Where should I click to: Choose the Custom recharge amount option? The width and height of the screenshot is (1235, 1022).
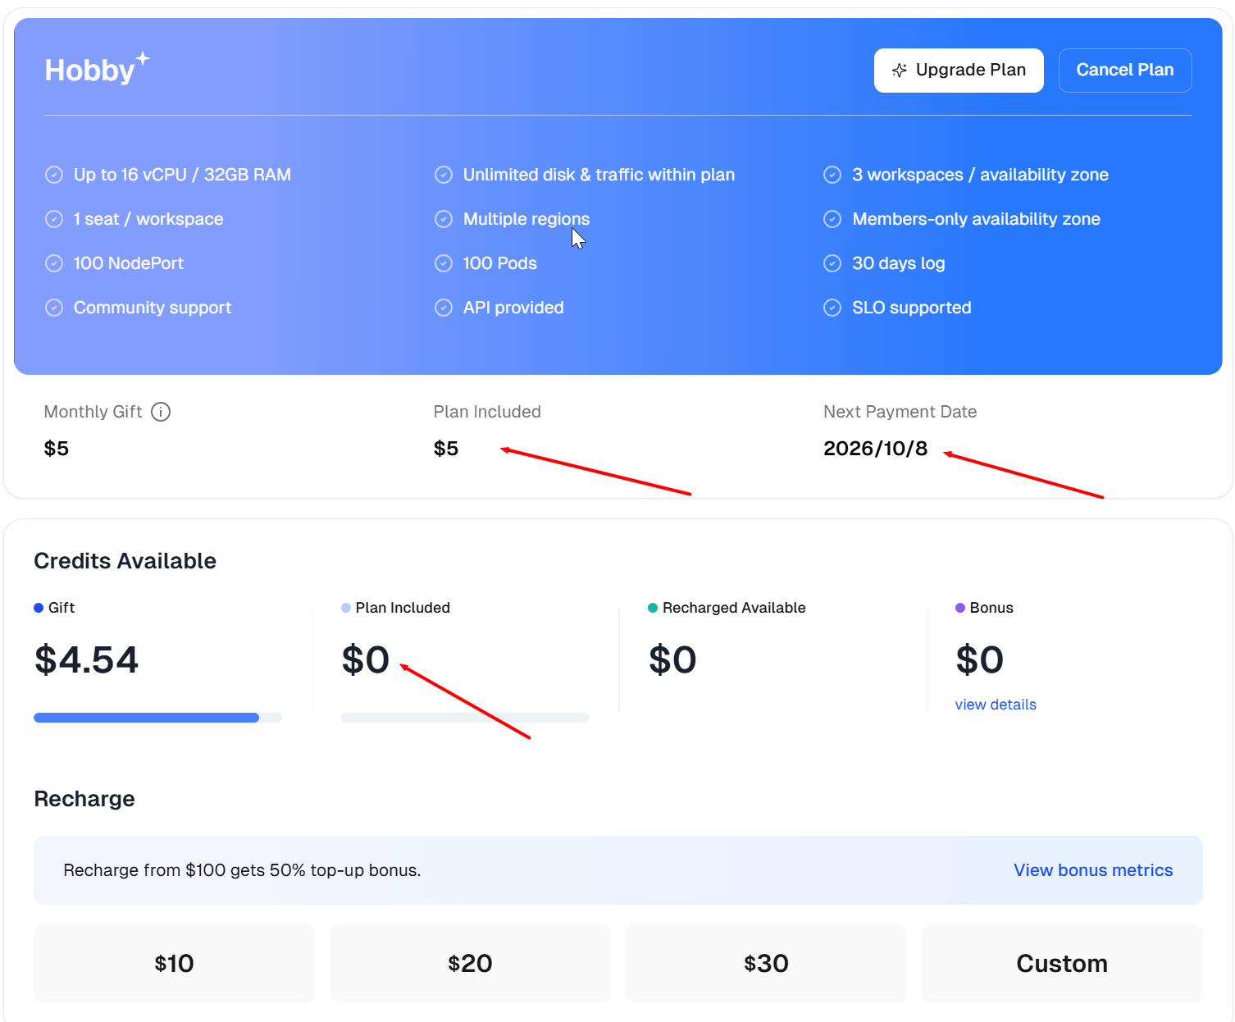point(1062,963)
